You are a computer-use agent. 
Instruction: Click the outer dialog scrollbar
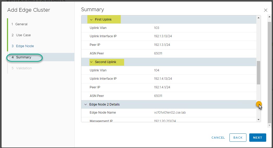click(269, 70)
